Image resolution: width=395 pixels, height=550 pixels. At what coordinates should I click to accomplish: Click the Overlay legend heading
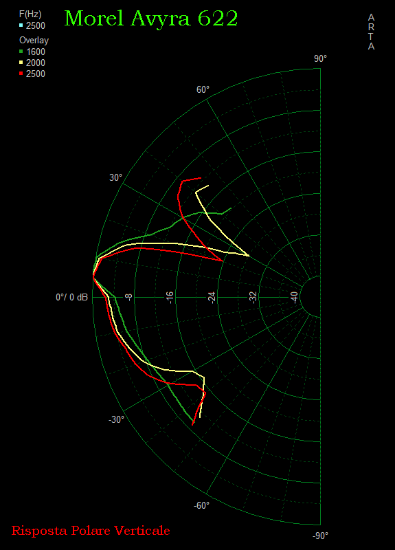tap(34, 41)
